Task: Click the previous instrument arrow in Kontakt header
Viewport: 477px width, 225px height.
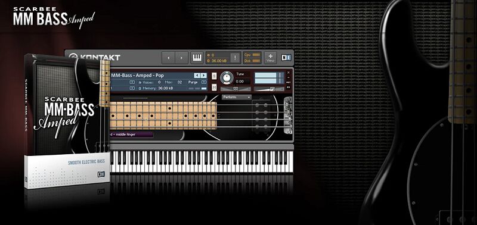Action: pos(168,58)
